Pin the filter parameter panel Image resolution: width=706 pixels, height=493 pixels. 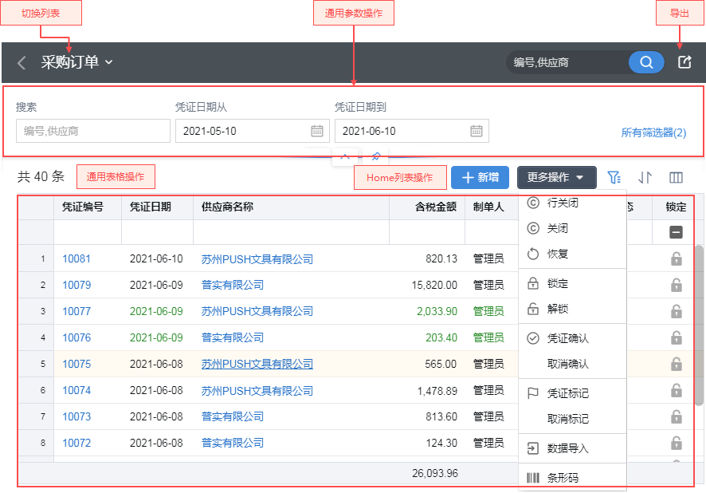coord(375,156)
